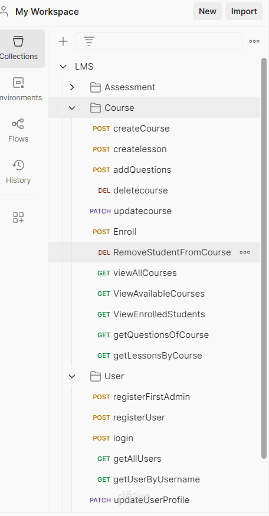The image size is (269, 516).
Task: Collapse the Course folder chevron
Action: tap(72, 108)
